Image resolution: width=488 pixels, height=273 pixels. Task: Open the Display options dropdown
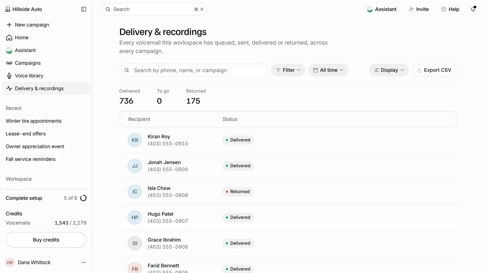[x=389, y=70]
